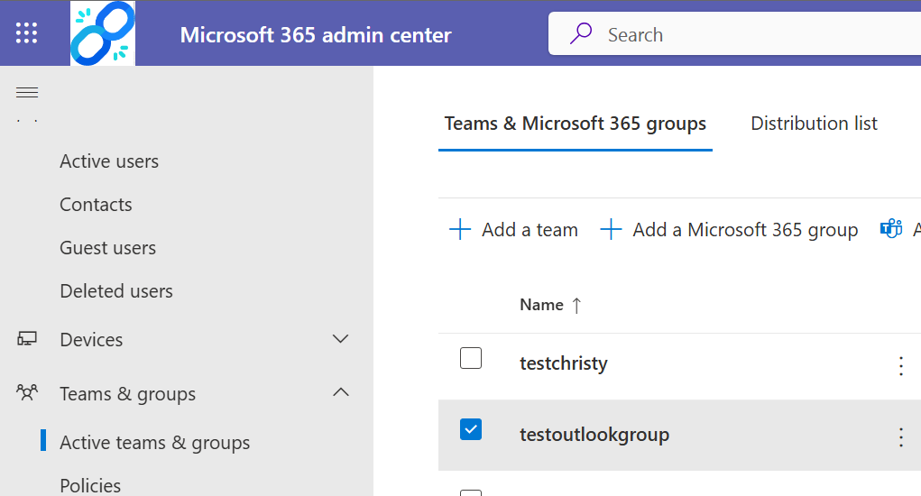Click the Teams & groups people icon
The height and width of the screenshot is (496, 921).
click(27, 393)
